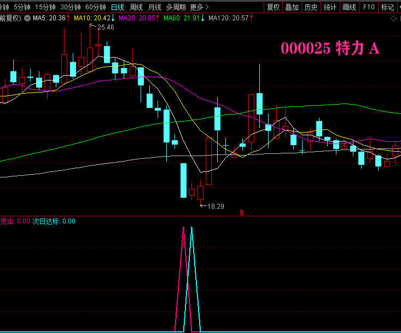Viewport: 401px width, 333px height.
Task: Click the 灵虫: 0.00 indicator label
Action: (x=15, y=221)
